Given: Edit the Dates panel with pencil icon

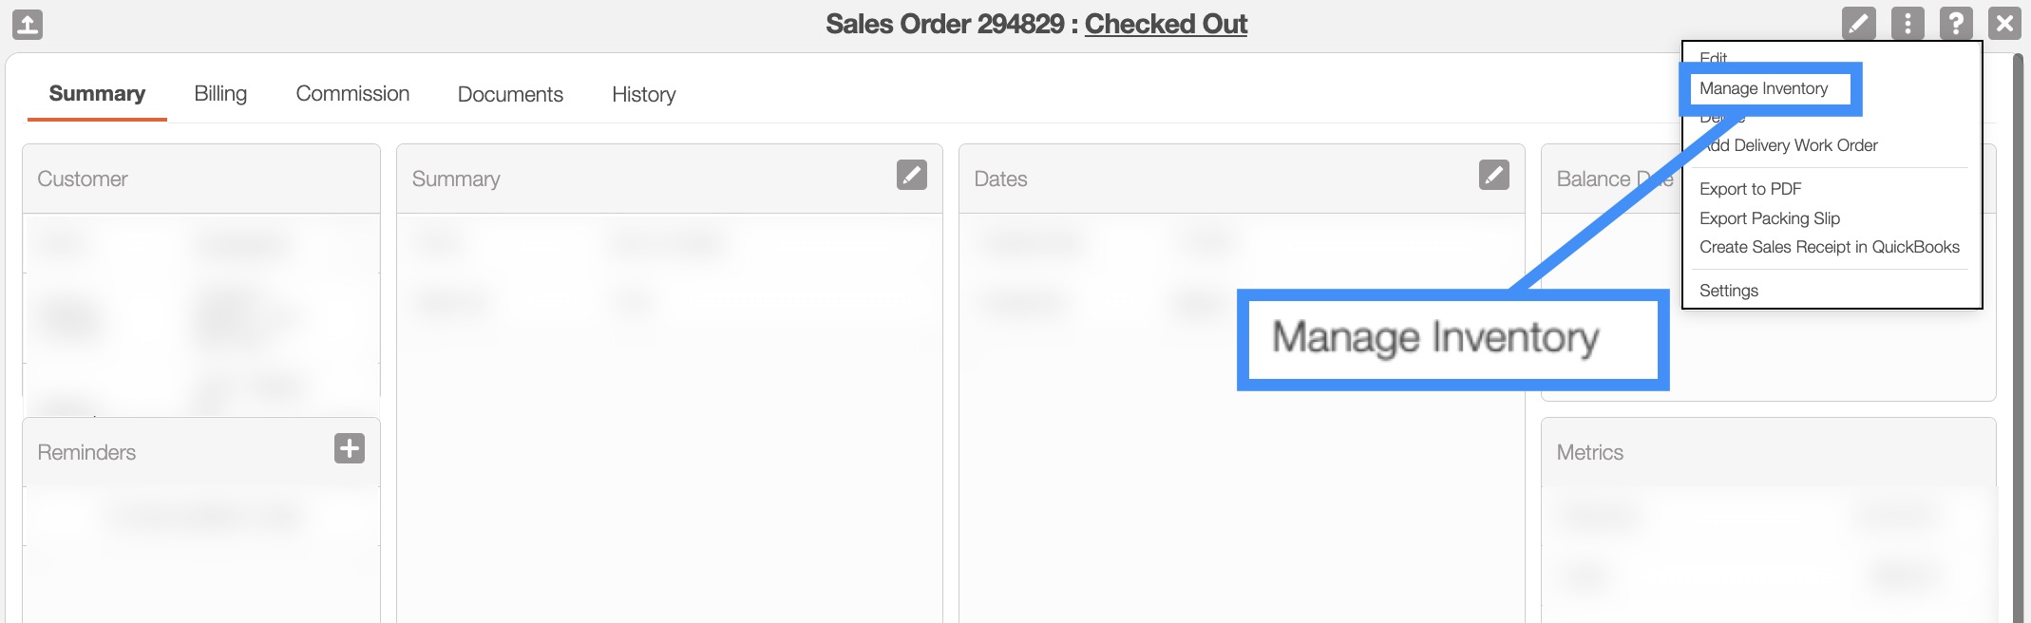Looking at the screenshot, I should point(1493,175).
